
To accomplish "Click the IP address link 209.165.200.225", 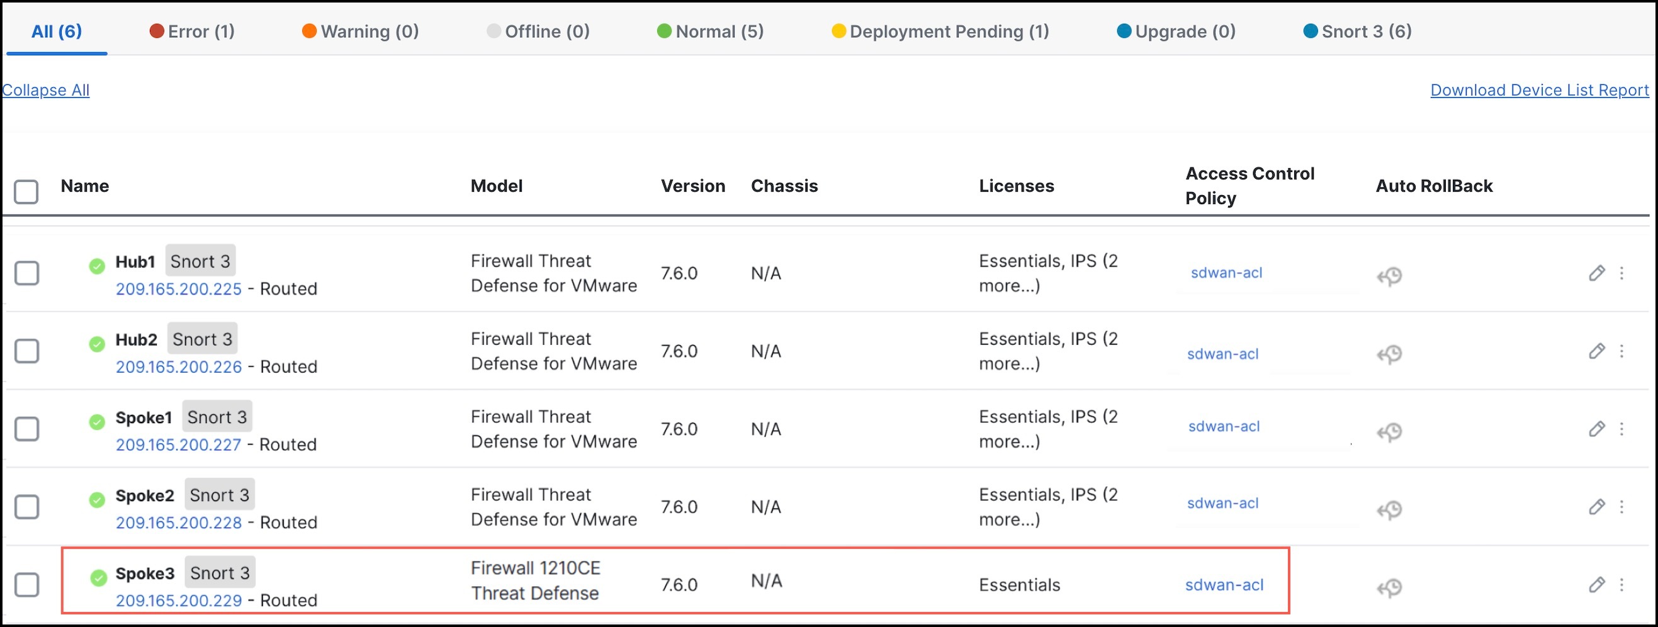I will point(179,289).
